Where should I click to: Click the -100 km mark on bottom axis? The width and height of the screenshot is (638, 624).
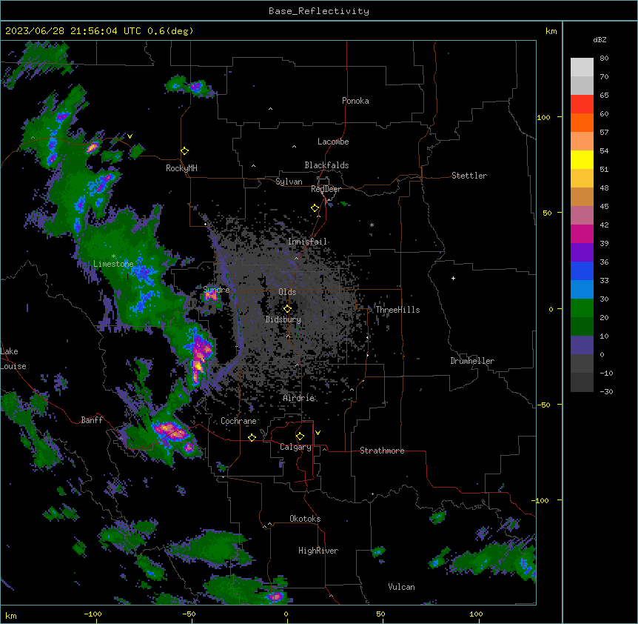[x=93, y=614]
